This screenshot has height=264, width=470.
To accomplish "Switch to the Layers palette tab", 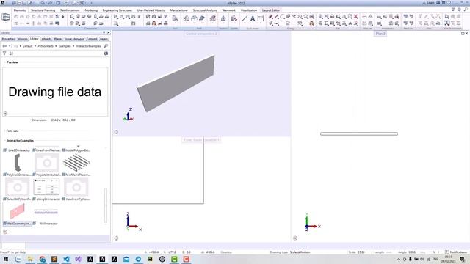I will [x=104, y=39].
